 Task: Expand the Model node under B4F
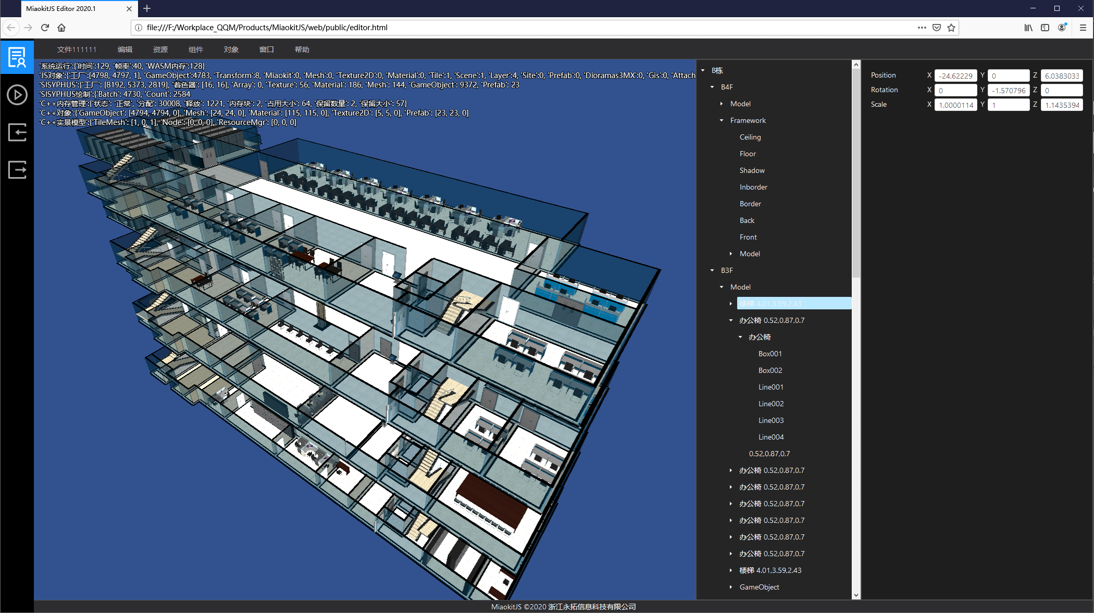pos(722,104)
